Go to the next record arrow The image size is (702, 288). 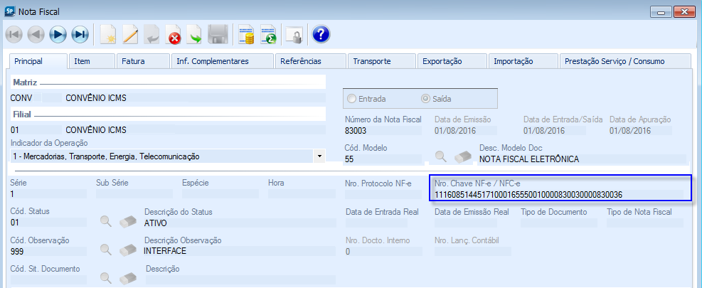(58, 34)
